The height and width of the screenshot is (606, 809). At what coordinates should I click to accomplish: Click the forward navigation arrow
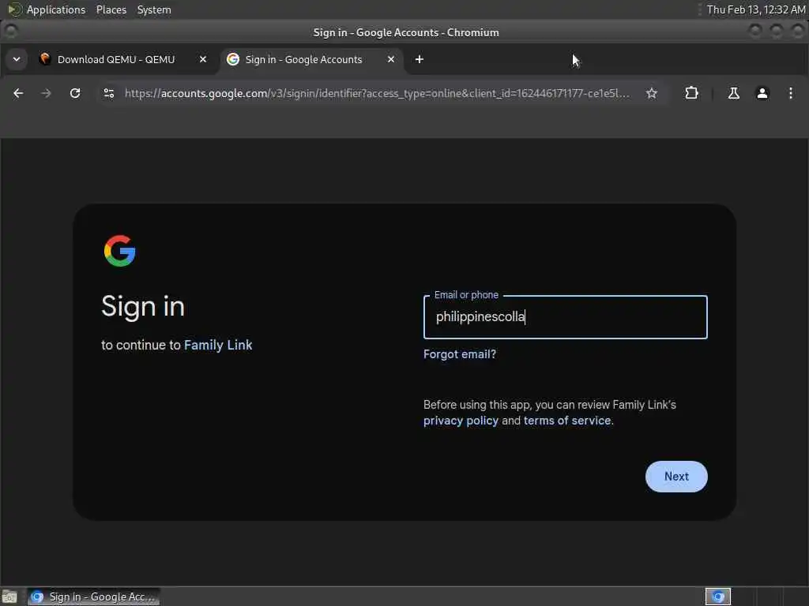(x=47, y=93)
